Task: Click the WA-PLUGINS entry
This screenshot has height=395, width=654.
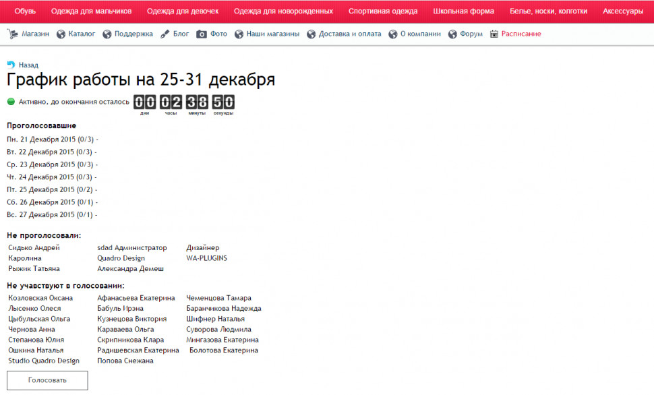Action: 207,258
